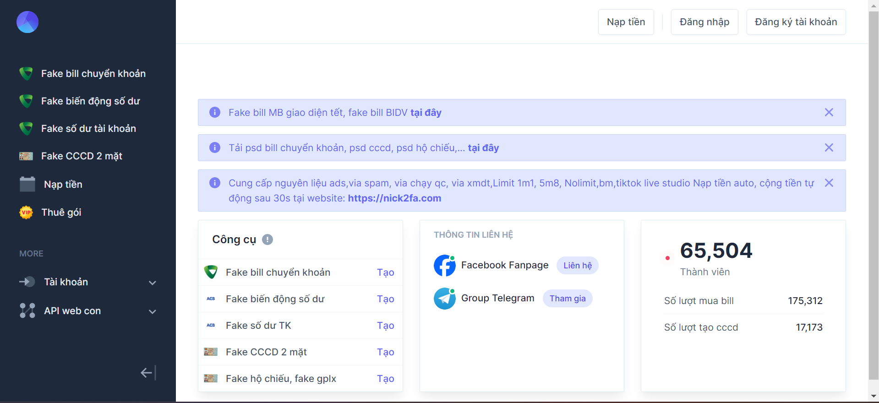Click shield icon beside sidebar Fake bill chuyển khoản

pyautogui.click(x=26, y=73)
